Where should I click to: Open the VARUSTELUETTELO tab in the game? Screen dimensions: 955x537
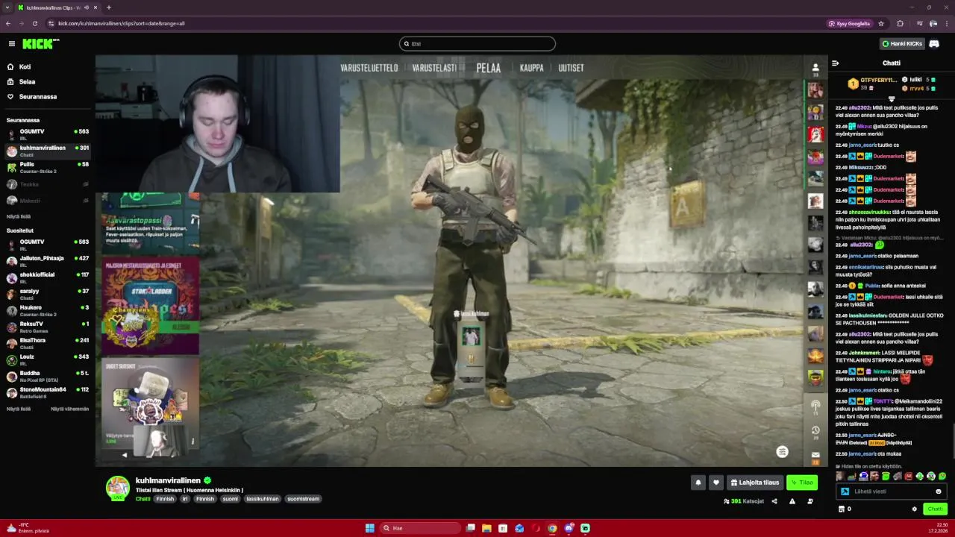[x=369, y=68]
